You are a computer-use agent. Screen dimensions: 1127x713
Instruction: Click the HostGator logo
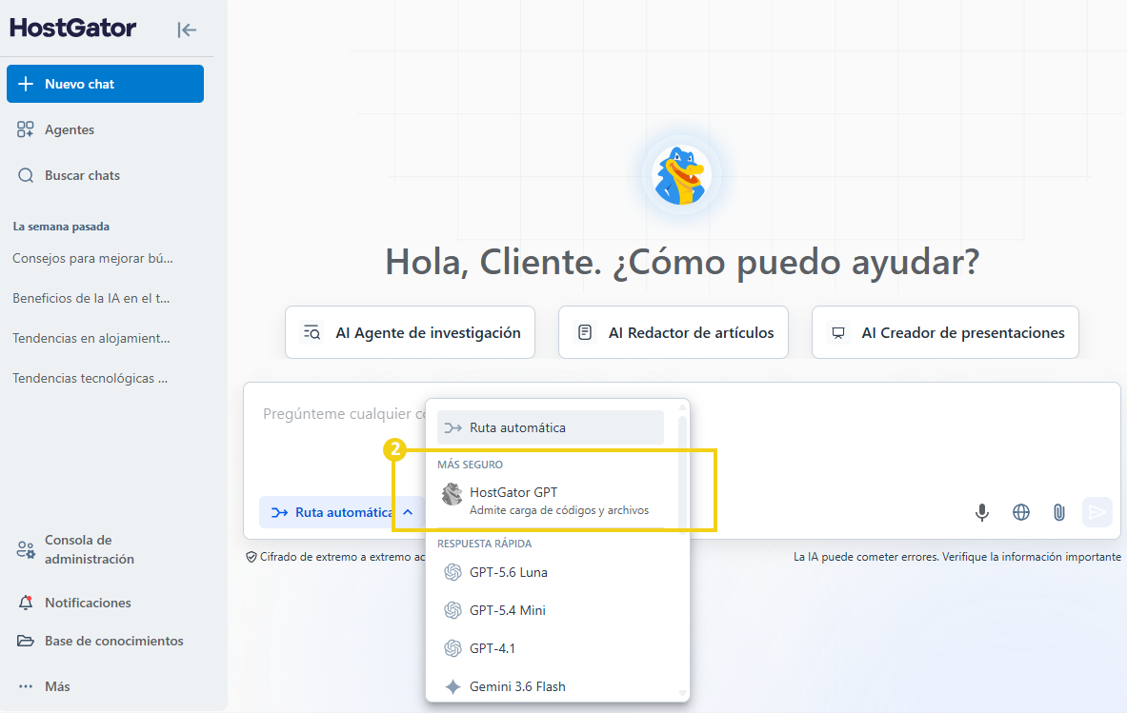[72, 28]
